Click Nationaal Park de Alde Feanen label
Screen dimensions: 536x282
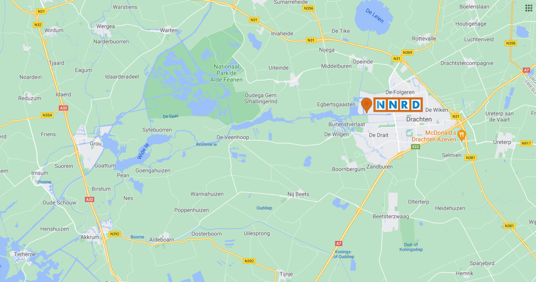(226, 73)
